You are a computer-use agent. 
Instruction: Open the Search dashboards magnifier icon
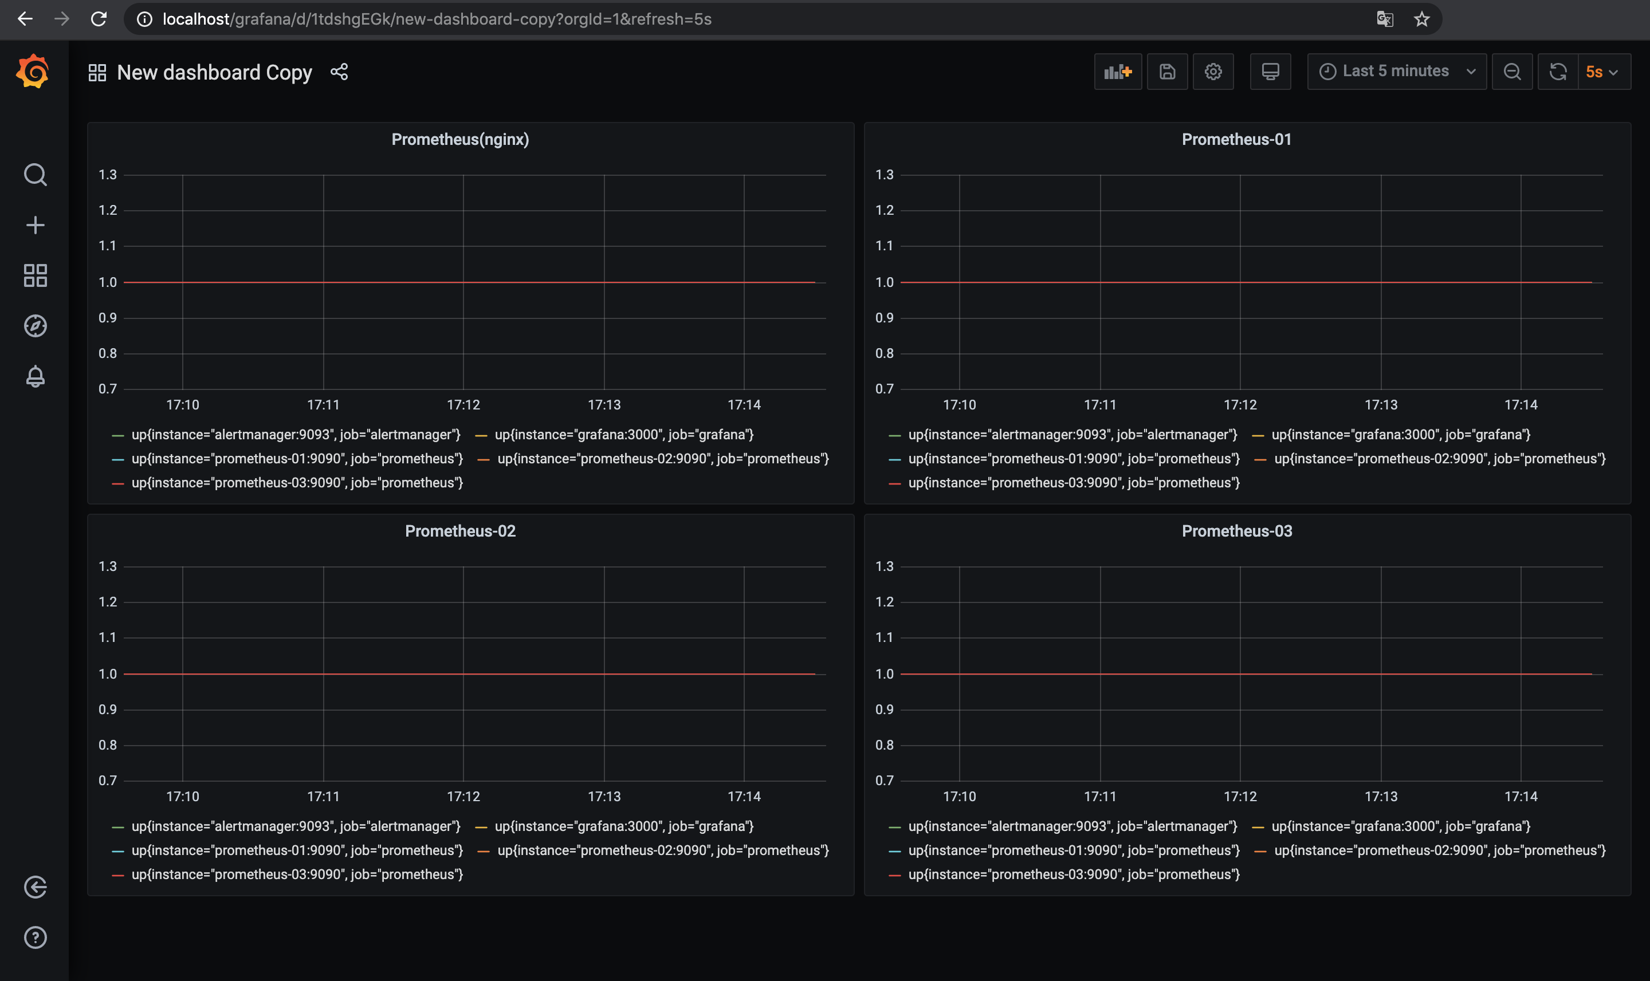[x=35, y=175]
